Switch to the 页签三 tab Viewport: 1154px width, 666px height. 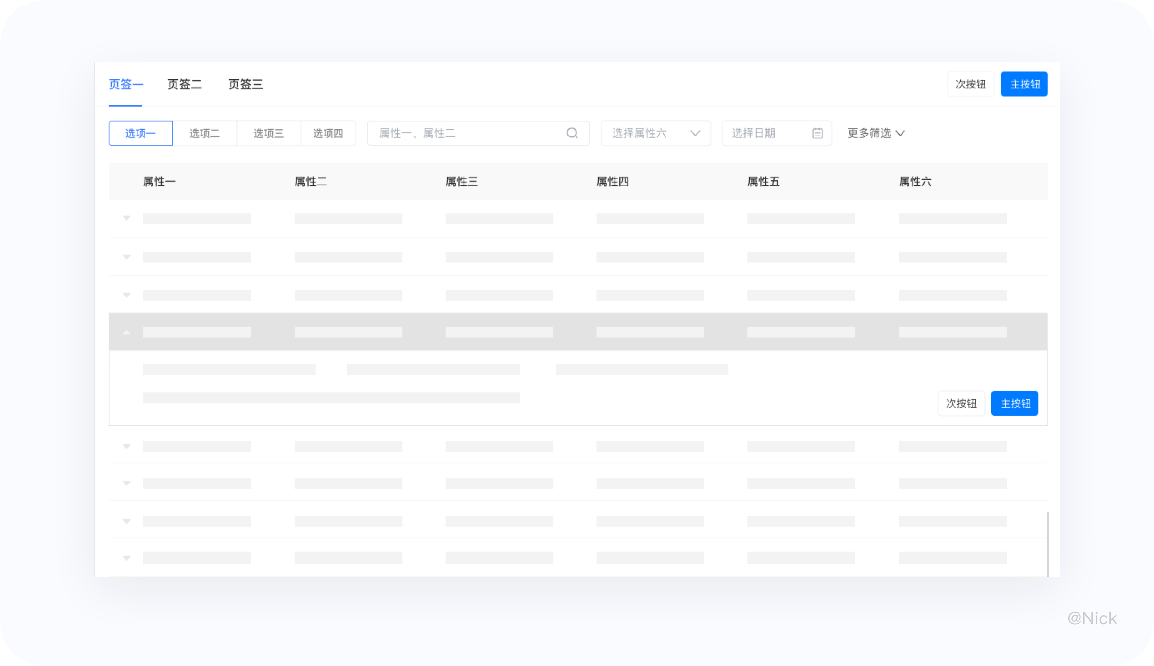coord(246,84)
